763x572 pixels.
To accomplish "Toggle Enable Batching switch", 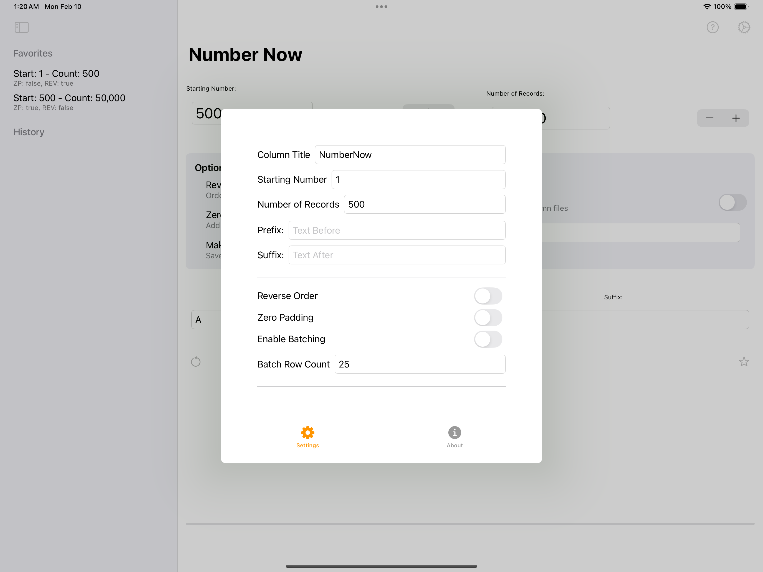I will coord(488,339).
